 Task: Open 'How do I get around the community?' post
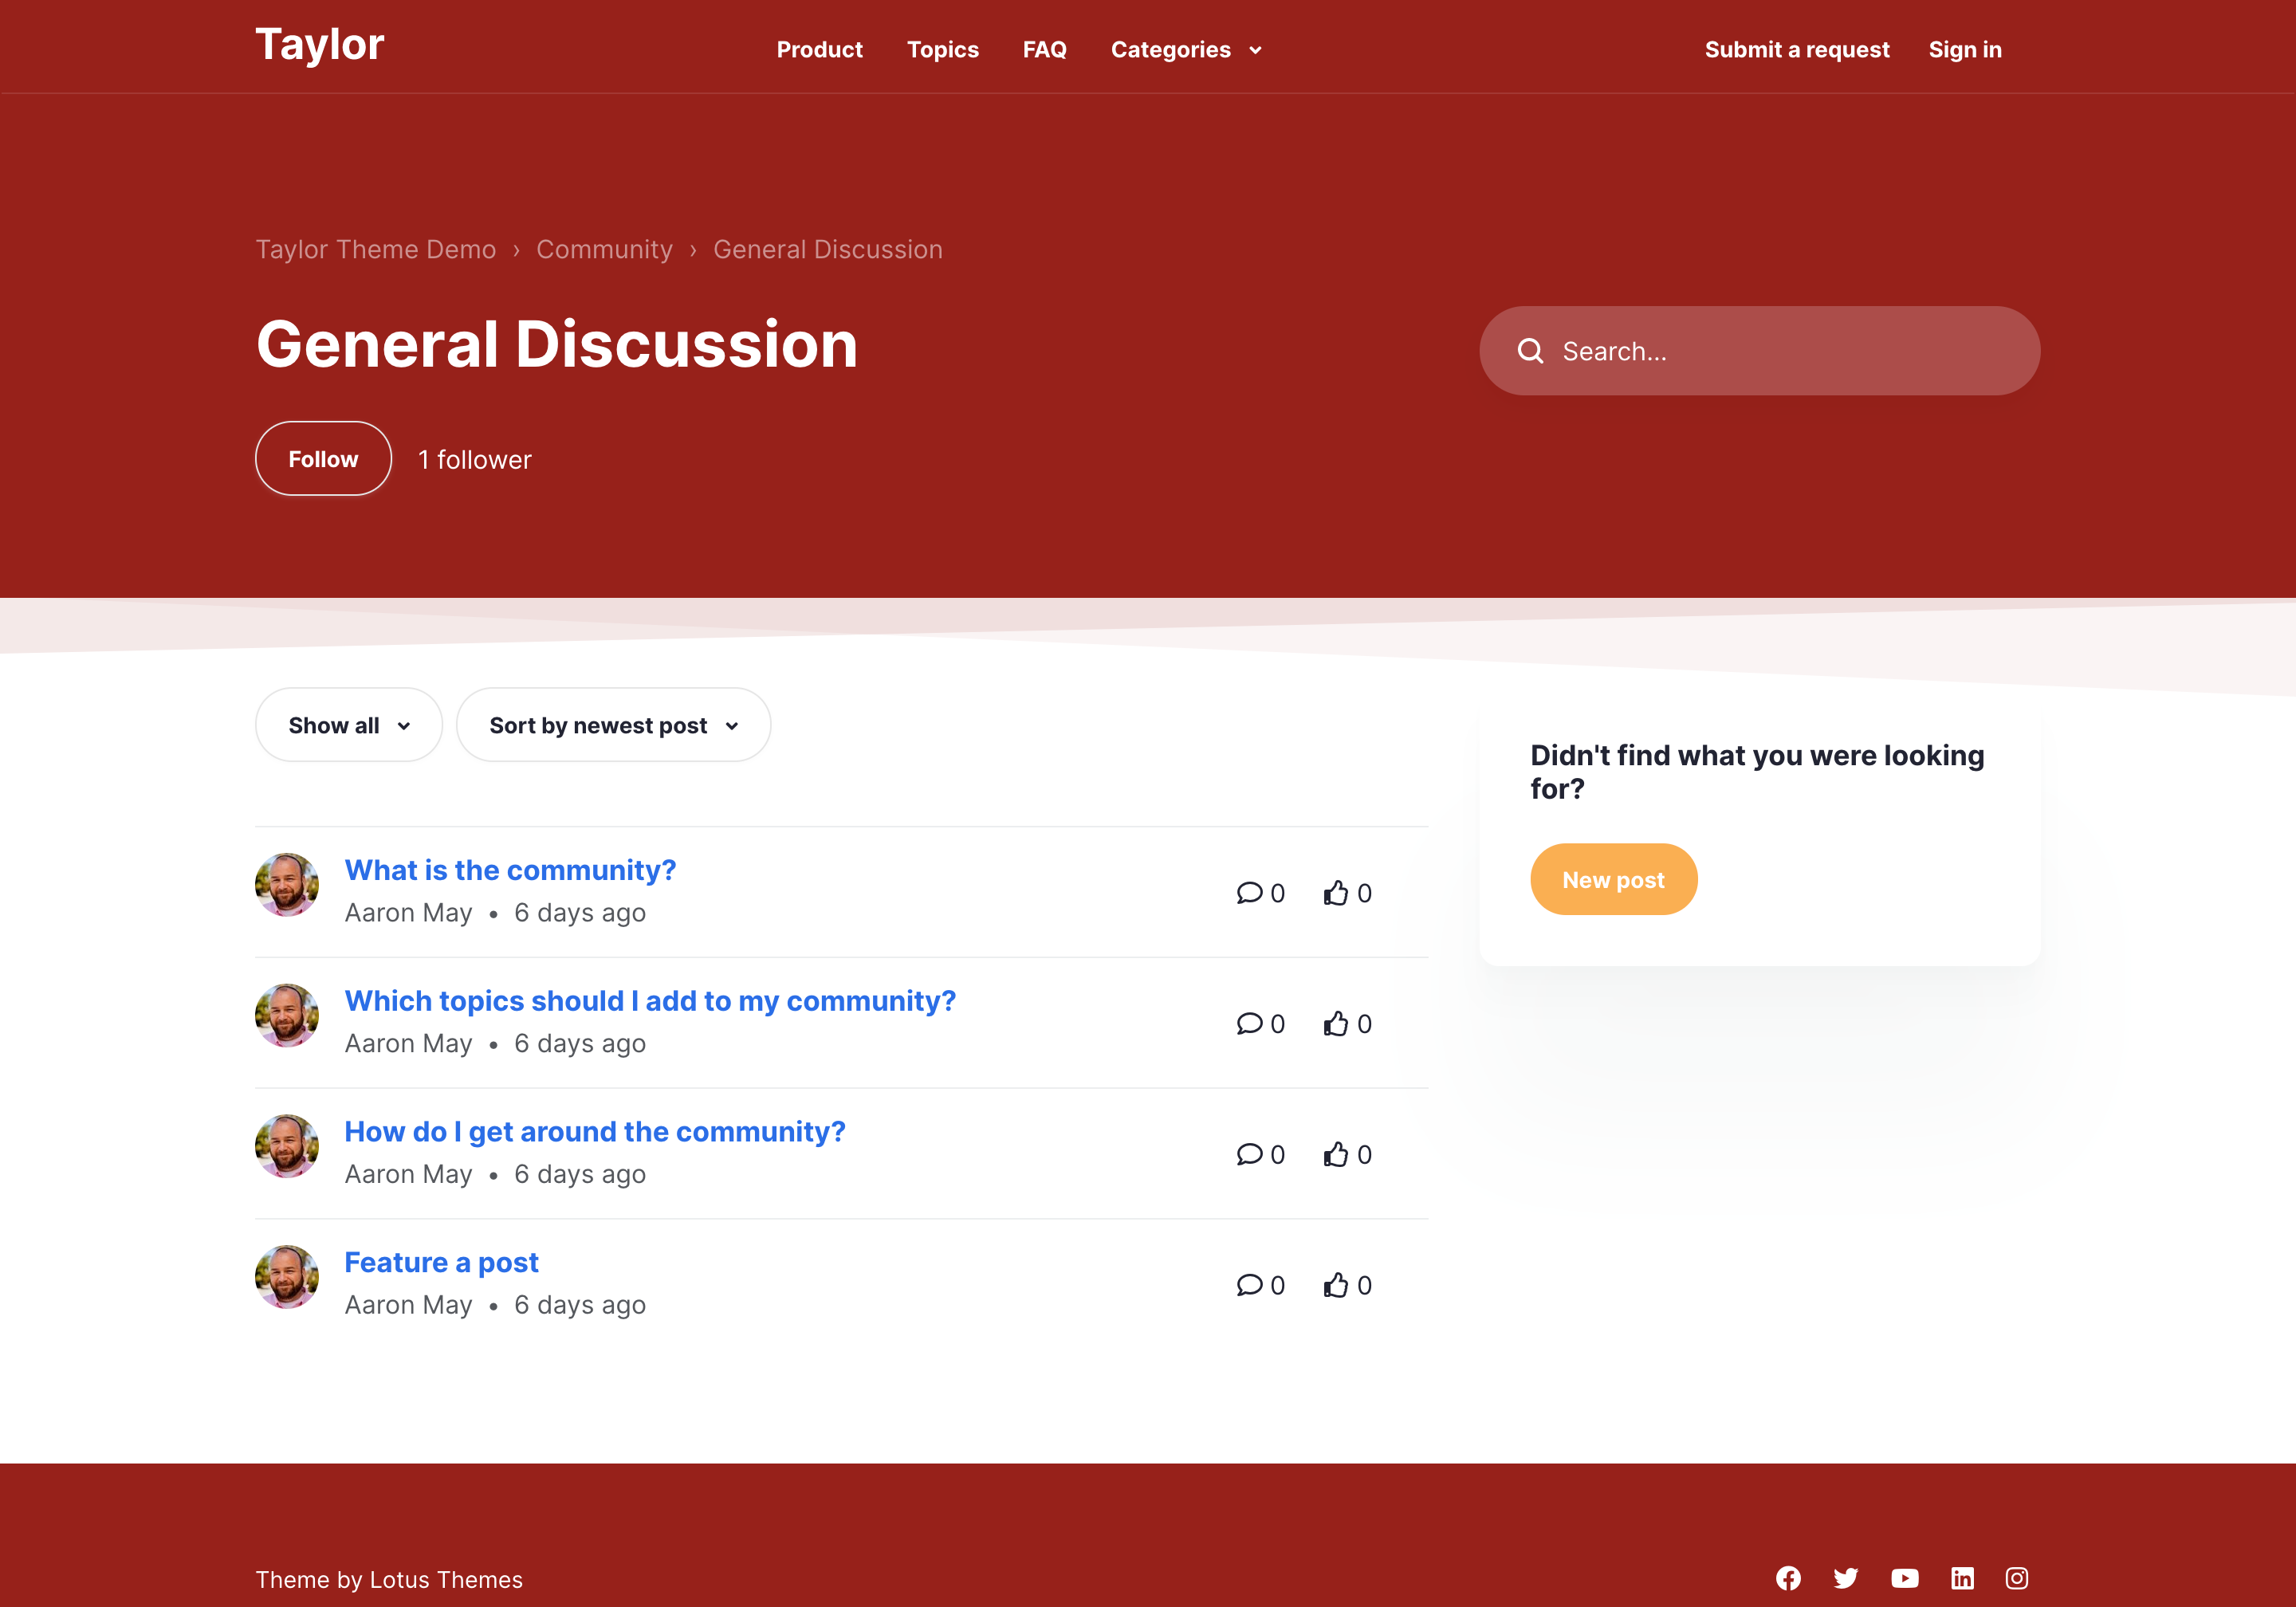[595, 1132]
